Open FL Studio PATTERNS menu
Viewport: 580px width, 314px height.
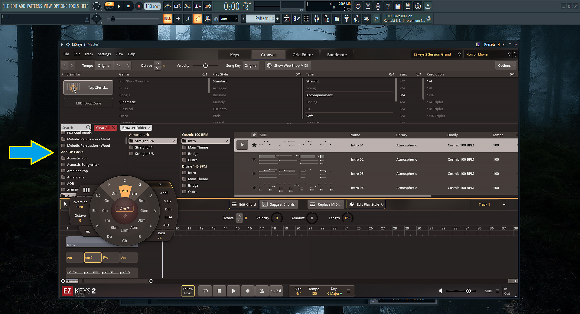pos(35,6)
